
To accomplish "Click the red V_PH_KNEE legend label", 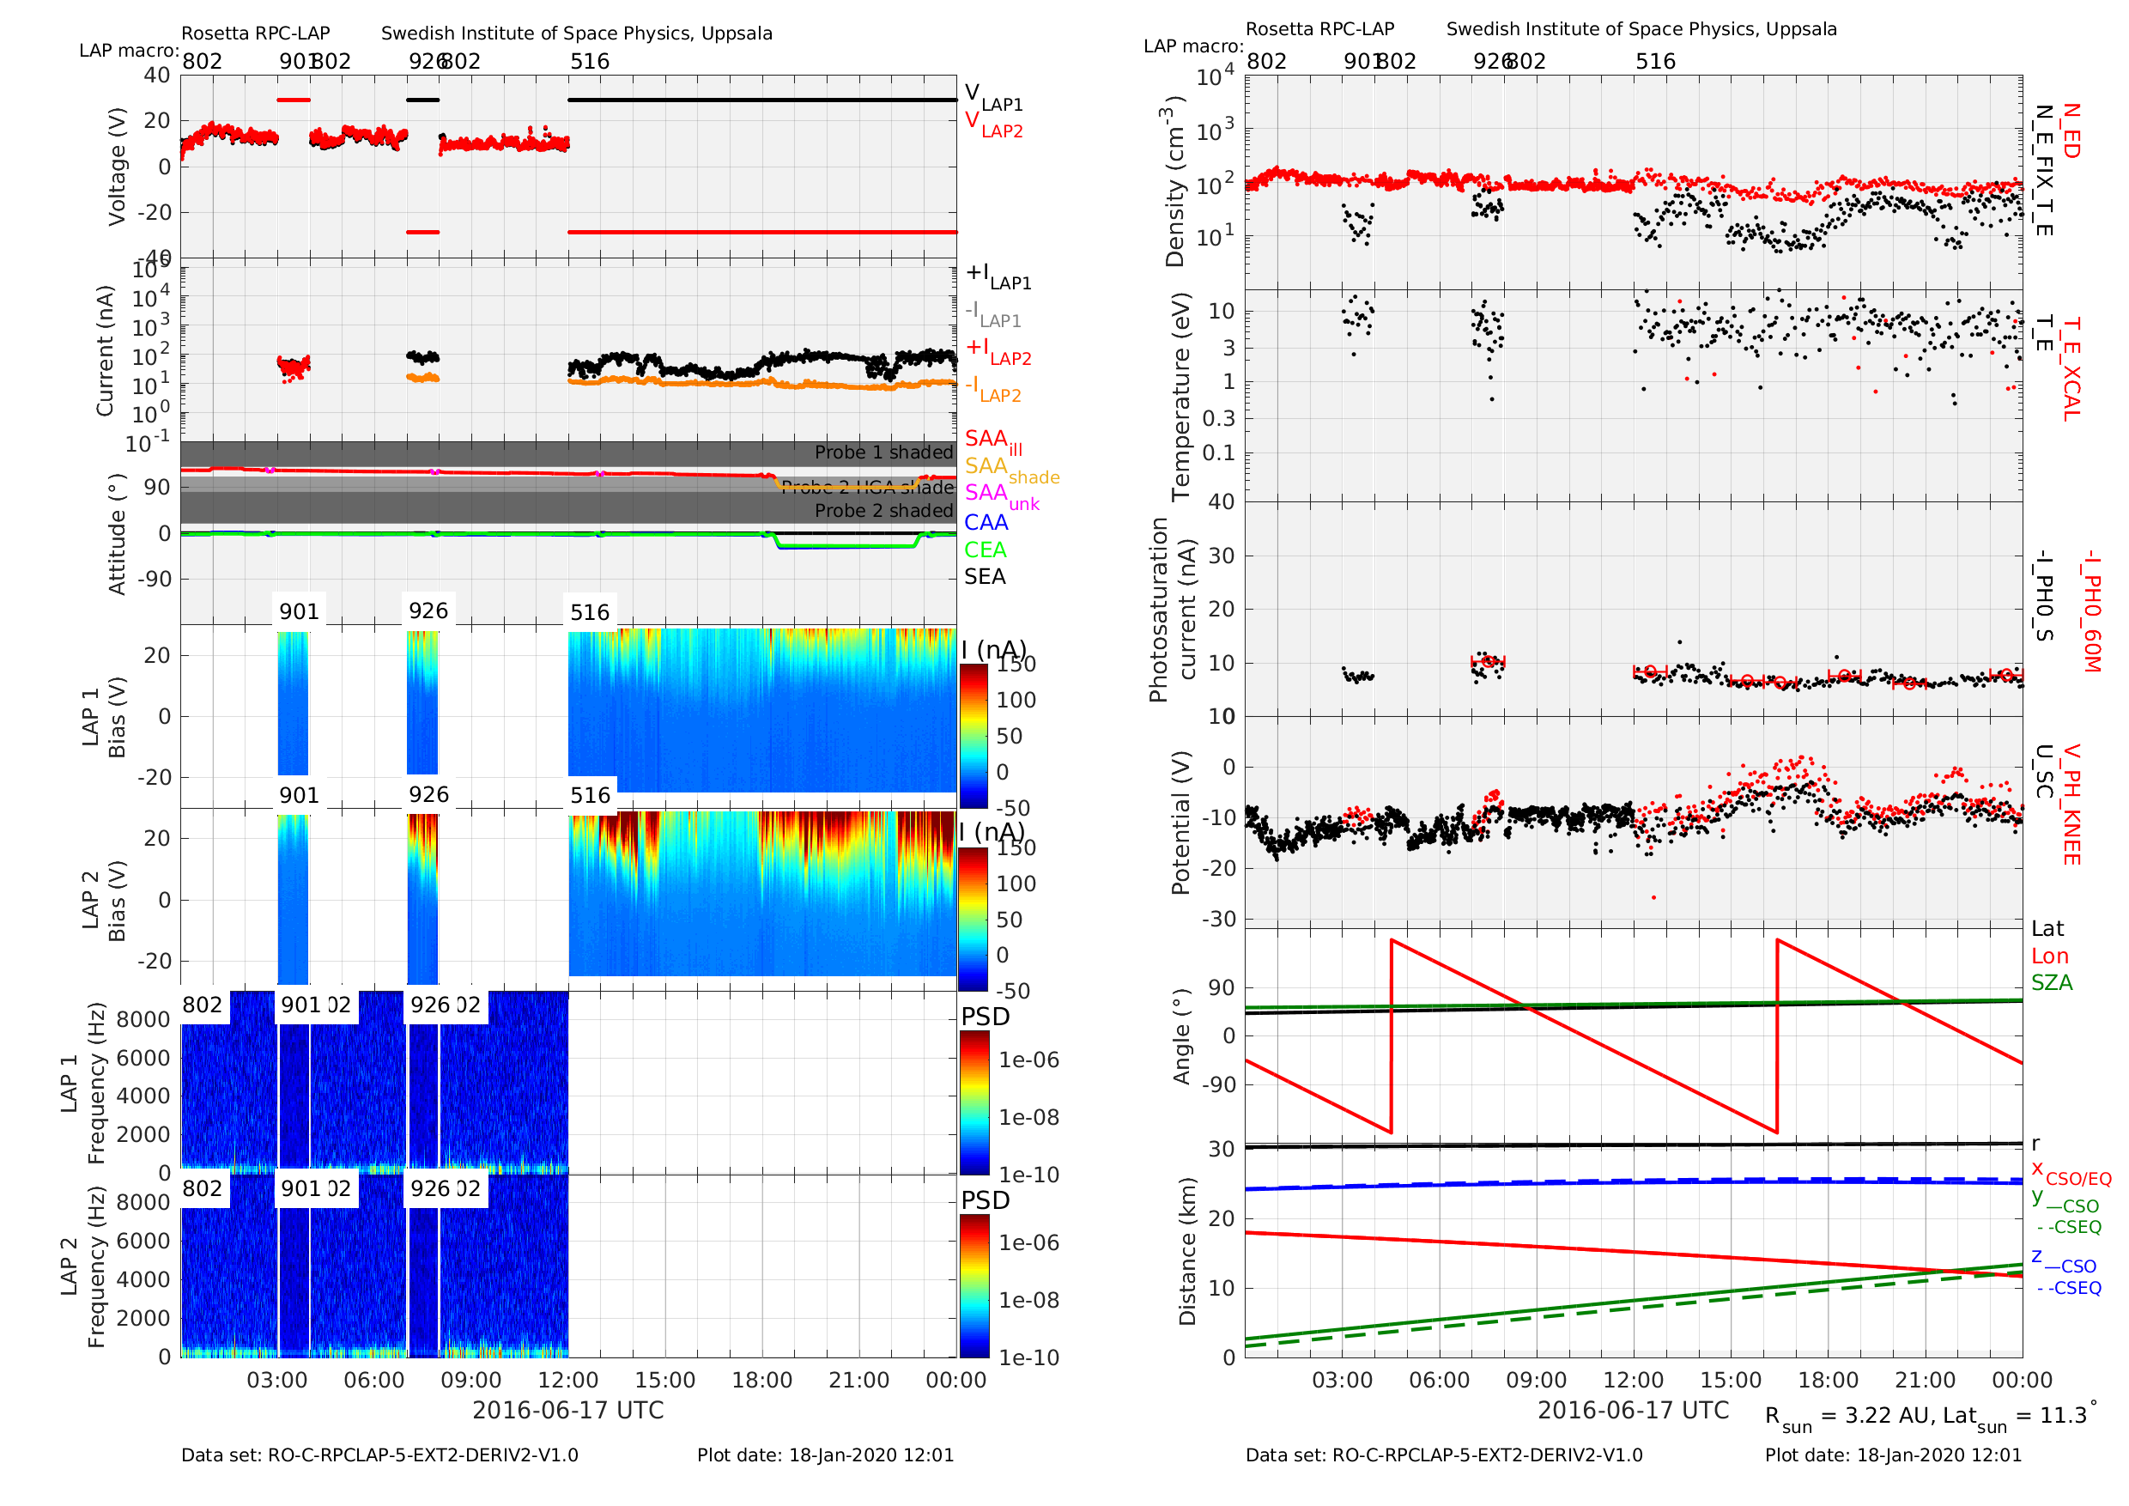I will tap(2071, 805).
